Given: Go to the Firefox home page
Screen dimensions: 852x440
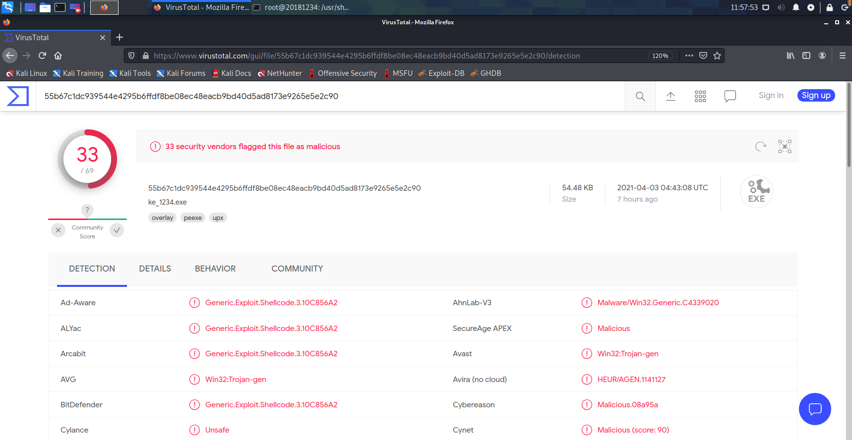Looking at the screenshot, I should pos(58,55).
